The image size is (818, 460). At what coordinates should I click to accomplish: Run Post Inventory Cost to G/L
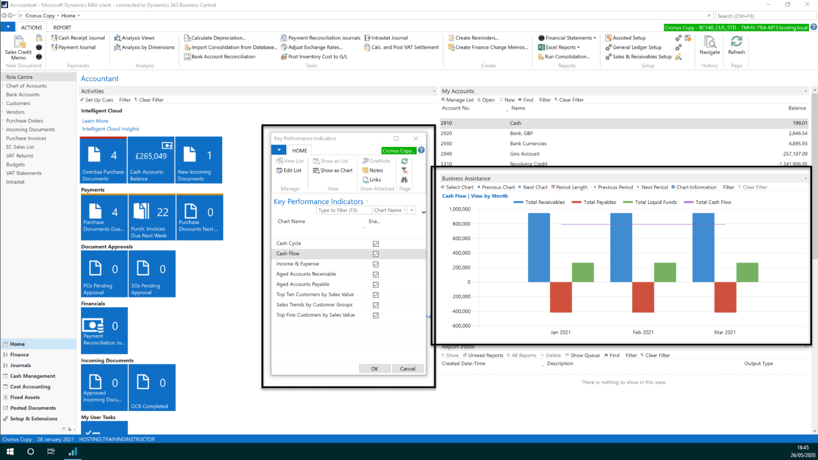pyautogui.click(x=314, y=57)
